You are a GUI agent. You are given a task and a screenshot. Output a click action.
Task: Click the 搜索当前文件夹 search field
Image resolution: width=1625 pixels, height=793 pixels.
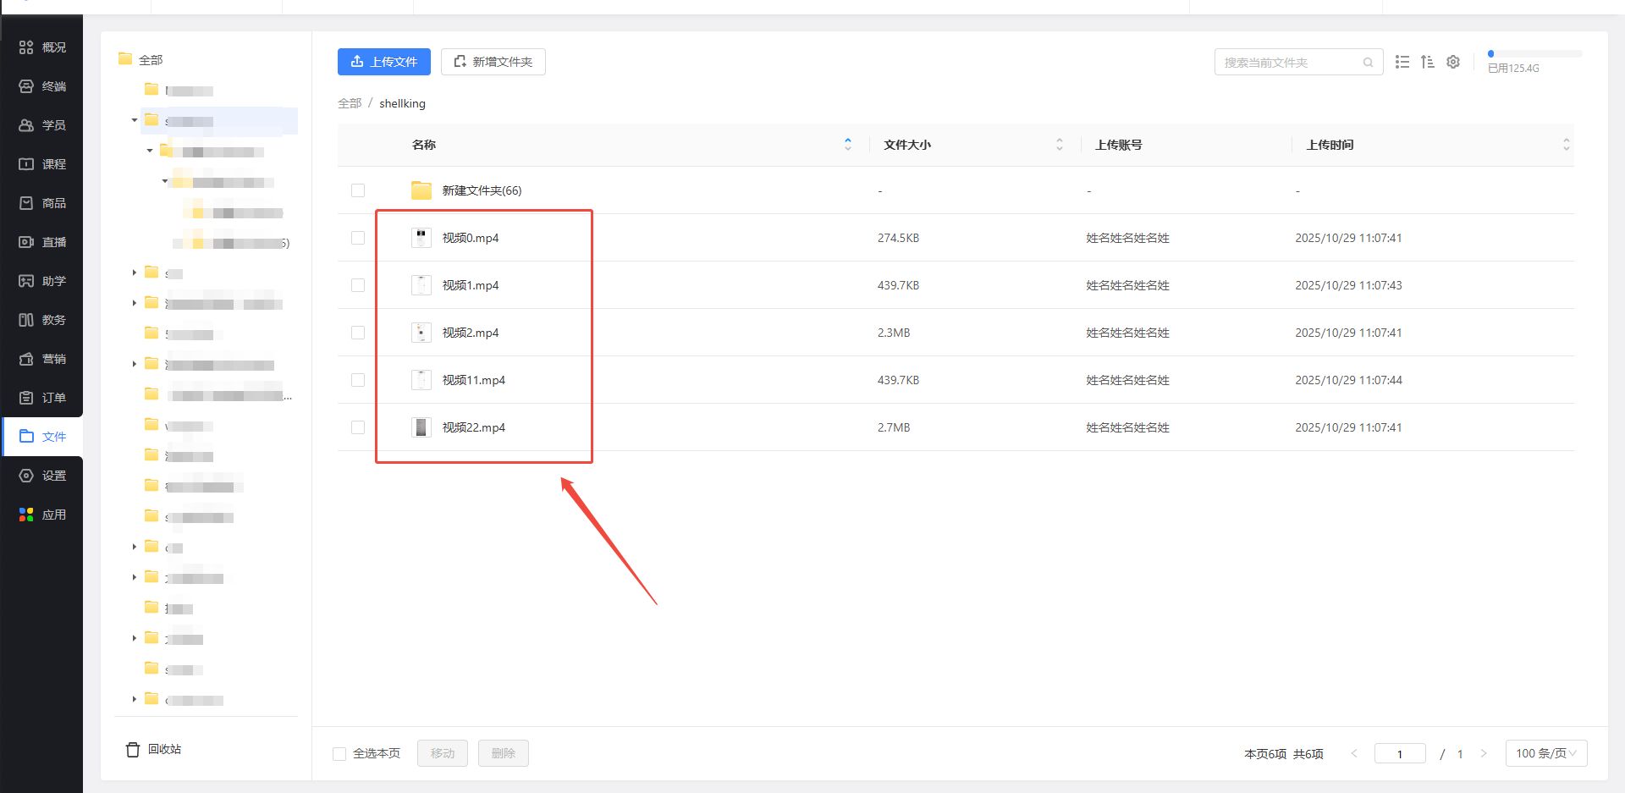click(x=1288, y=63)
